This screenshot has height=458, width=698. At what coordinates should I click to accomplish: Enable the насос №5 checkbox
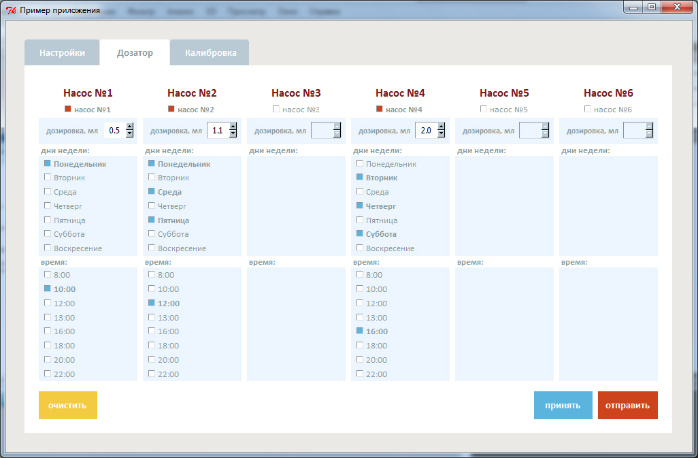pos(484,109)
